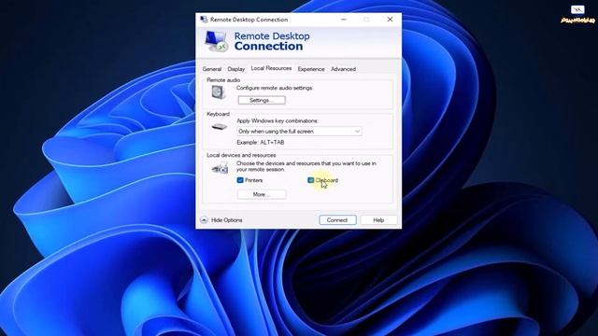Click the More... devices button
This screenshot has height=336, width=598.
[262, 194]
